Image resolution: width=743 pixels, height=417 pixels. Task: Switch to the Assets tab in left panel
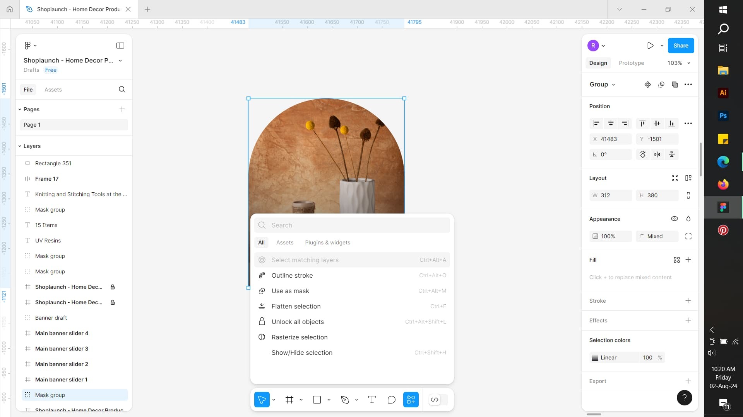tap(53, 90)
